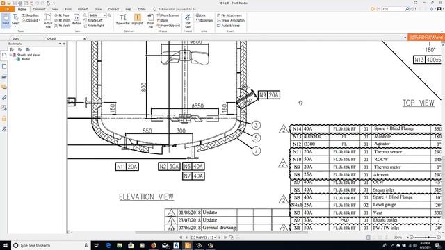
Task: Open Windows Start menu
Action: click(x=6, y=245)
